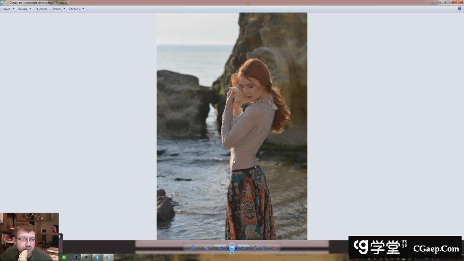Click the webcam video overlay
Image resolution: width=464 pixels, height=261 pixels.
29,236
